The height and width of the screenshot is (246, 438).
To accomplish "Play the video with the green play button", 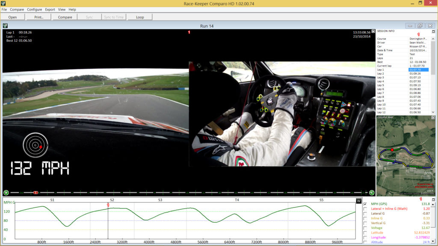I will pyautogui.click(x=6, y=193).
